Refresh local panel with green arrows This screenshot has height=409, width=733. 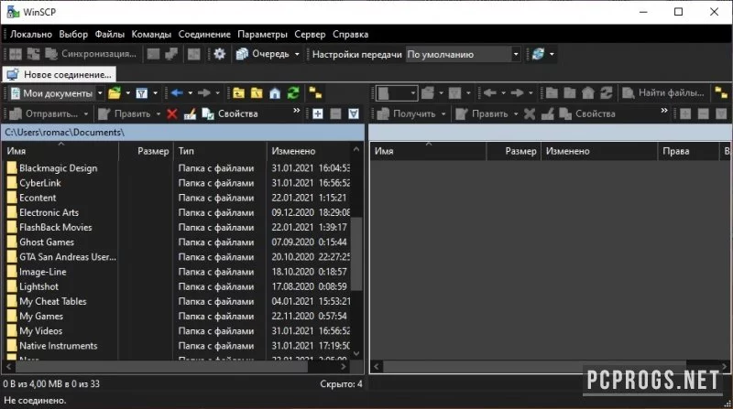pos(293,93)
